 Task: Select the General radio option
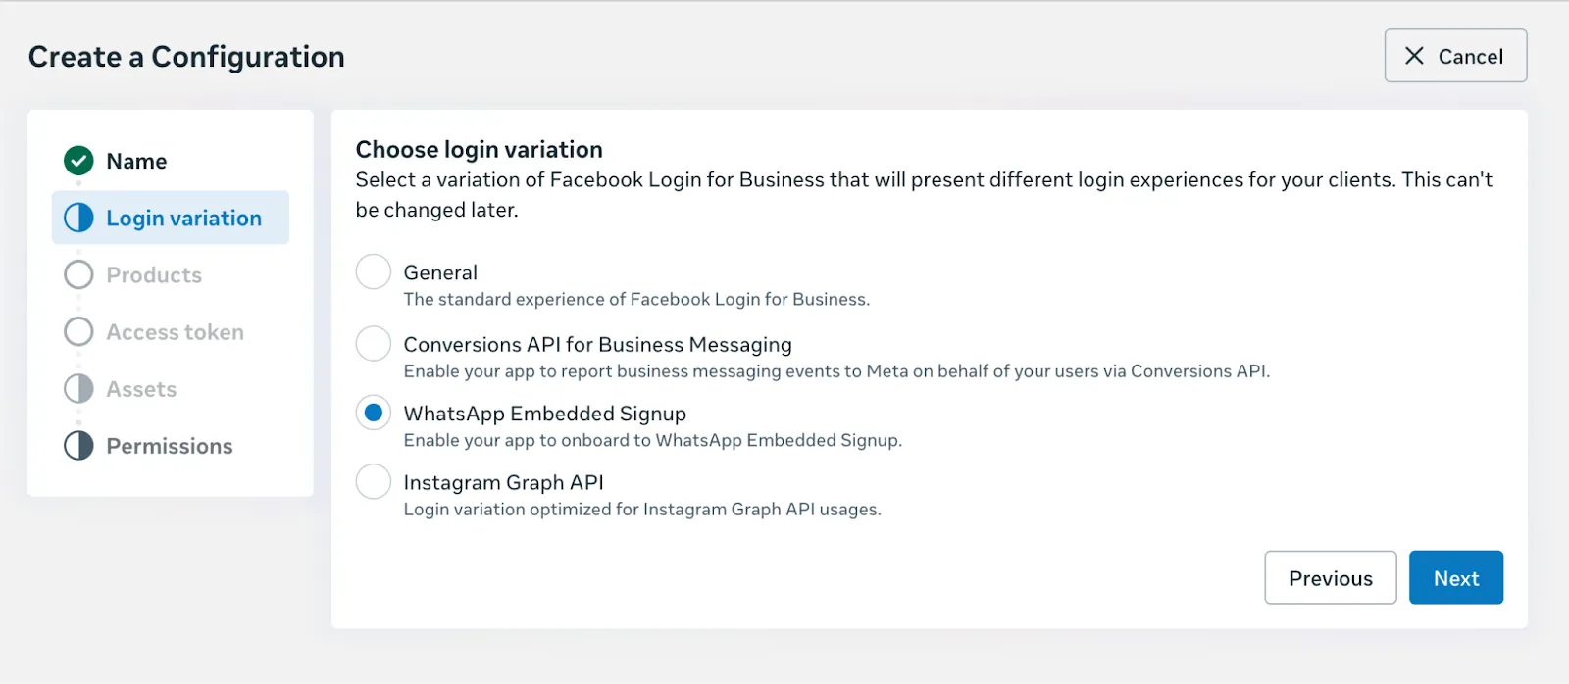click(374, 271)
